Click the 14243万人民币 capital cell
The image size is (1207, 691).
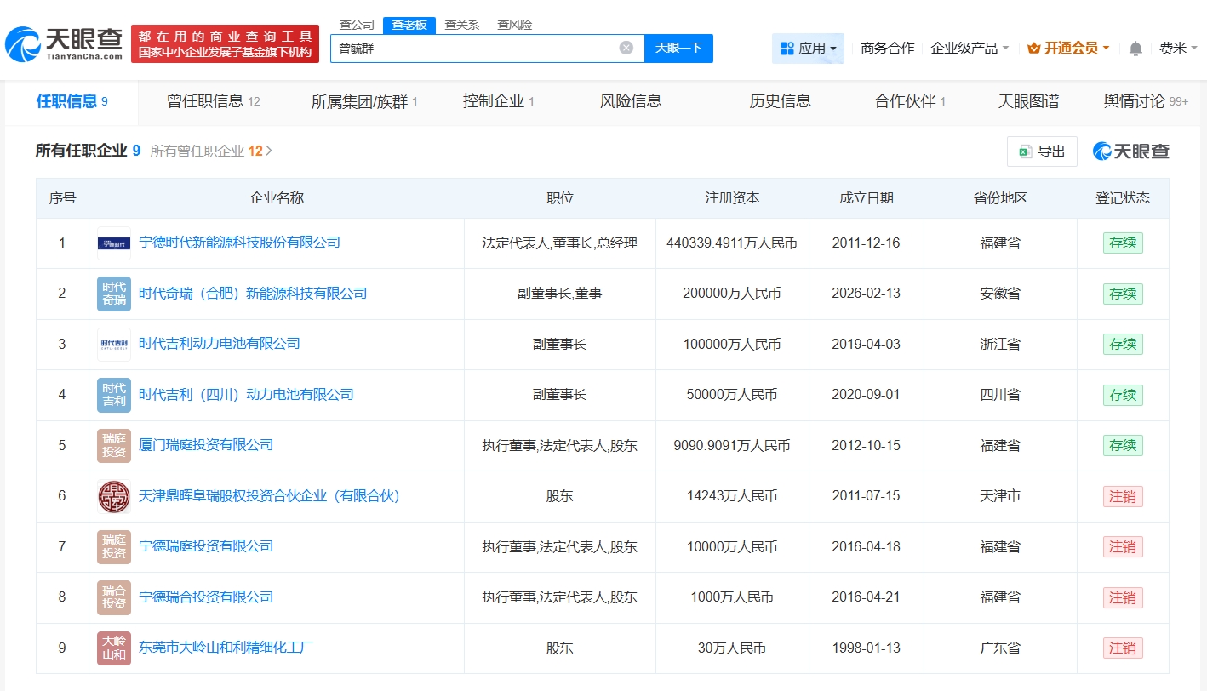732,496
